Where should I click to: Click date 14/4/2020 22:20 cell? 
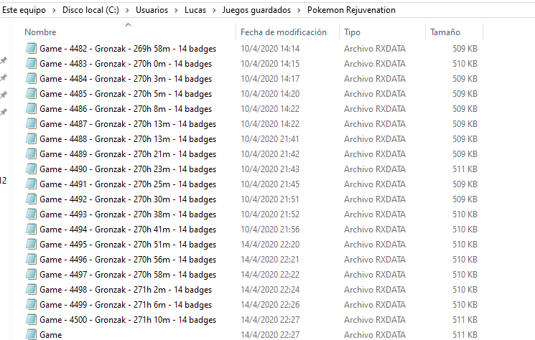[270, 245]
